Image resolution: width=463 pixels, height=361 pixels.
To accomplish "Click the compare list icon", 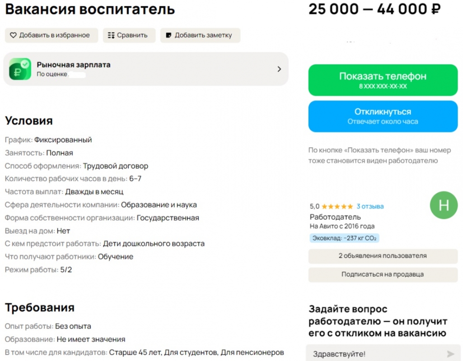I will click(112, 35).
